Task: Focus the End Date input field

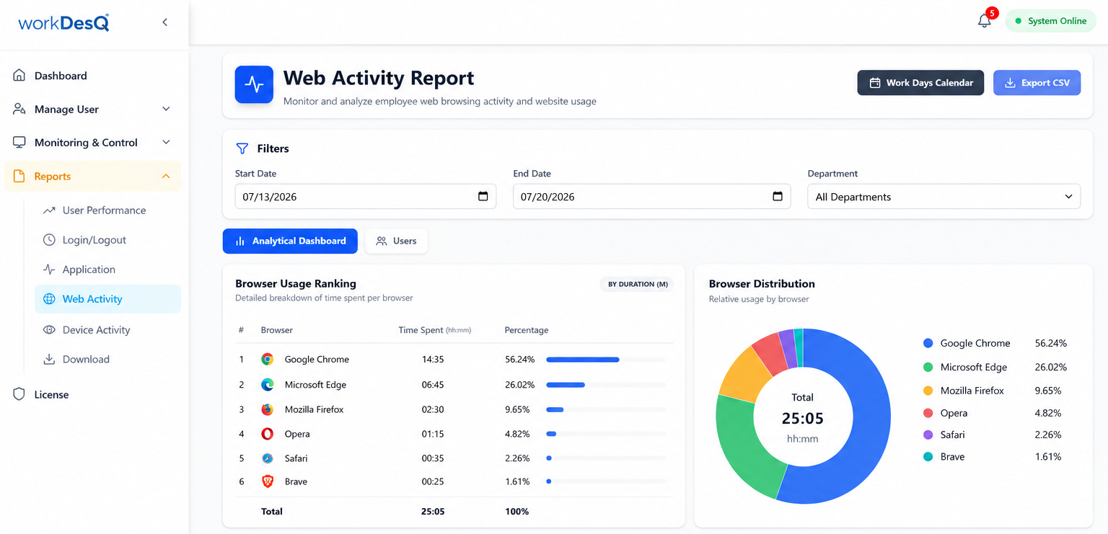Action: coord(651,197)
